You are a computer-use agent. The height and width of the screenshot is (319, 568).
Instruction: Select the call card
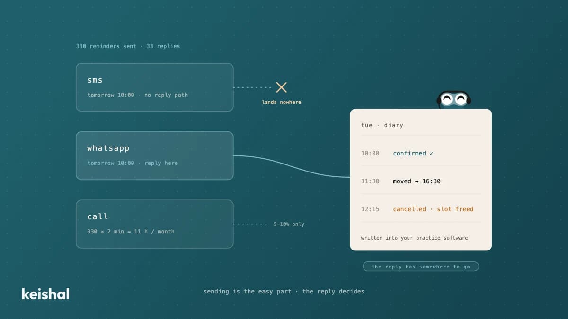pyautogui.click(x=154, y=224)
